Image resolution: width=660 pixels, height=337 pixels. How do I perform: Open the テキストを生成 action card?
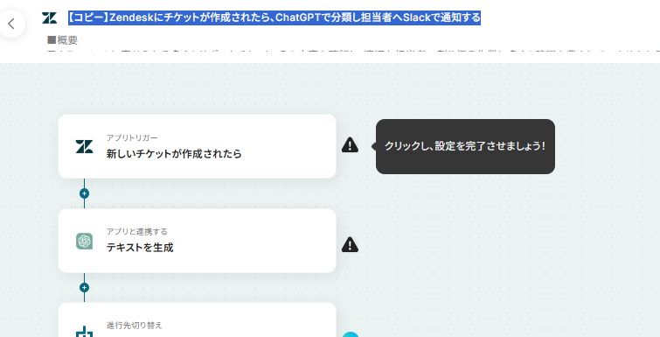[x=197, y=241]
